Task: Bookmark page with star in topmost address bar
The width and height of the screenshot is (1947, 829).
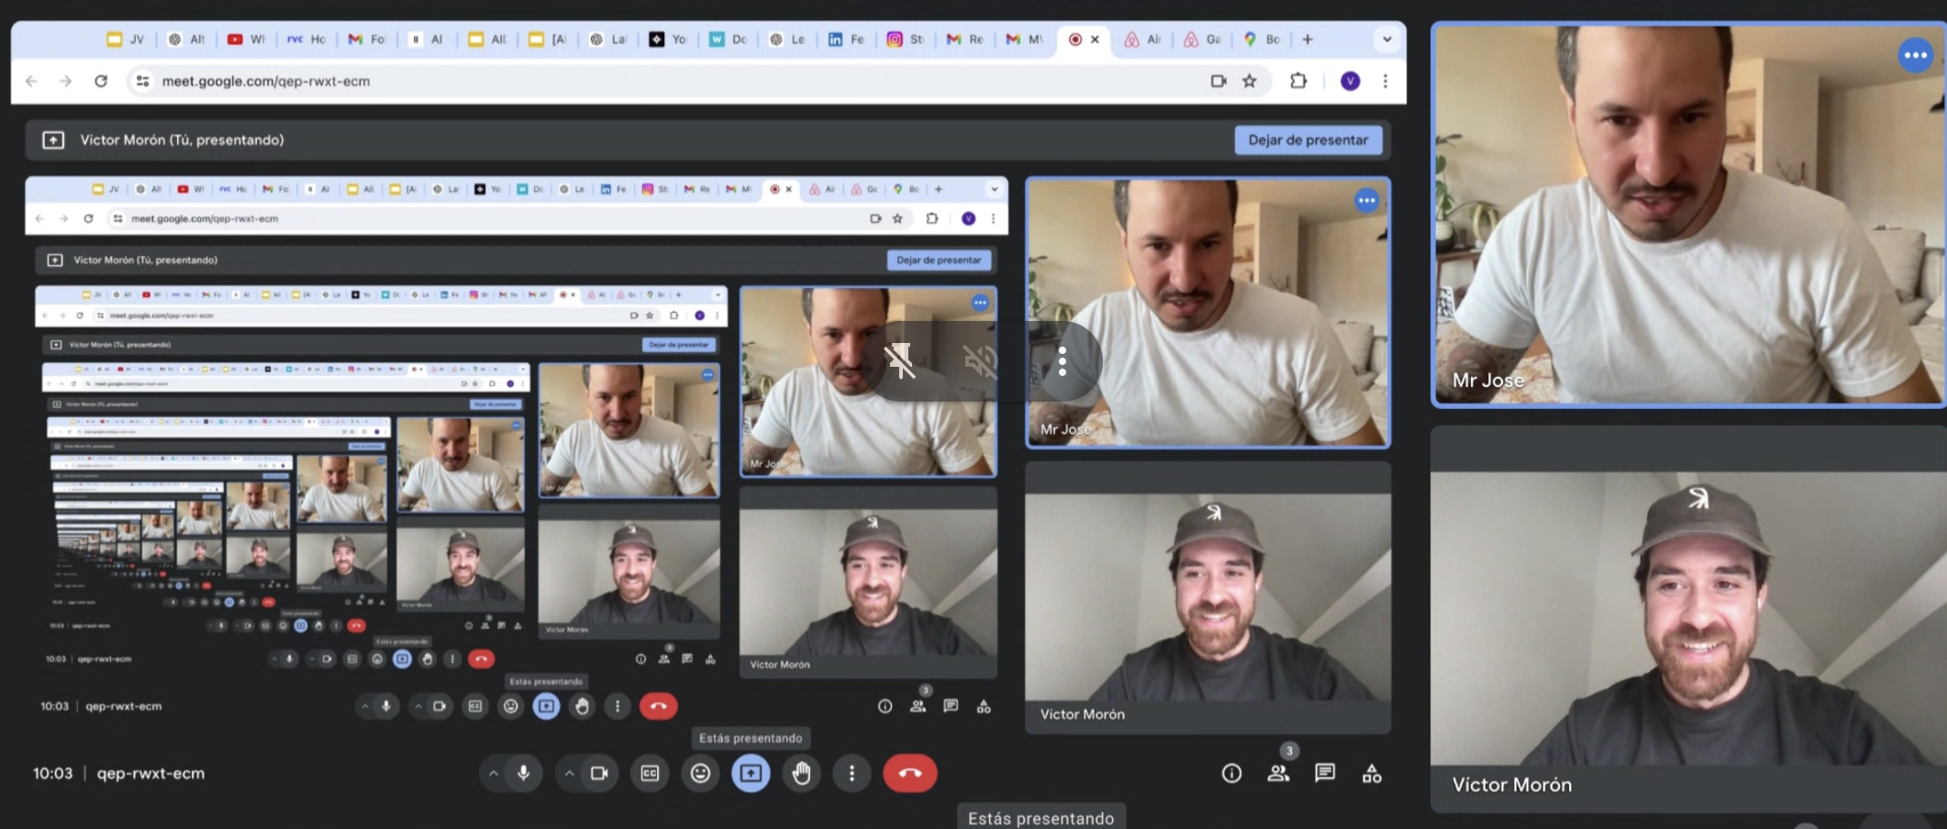Action: [1249, 81]
